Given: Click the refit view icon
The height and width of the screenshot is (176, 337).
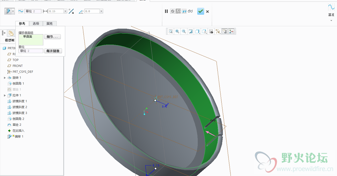Looking at the screenshot, I should [x=170, y=31].
